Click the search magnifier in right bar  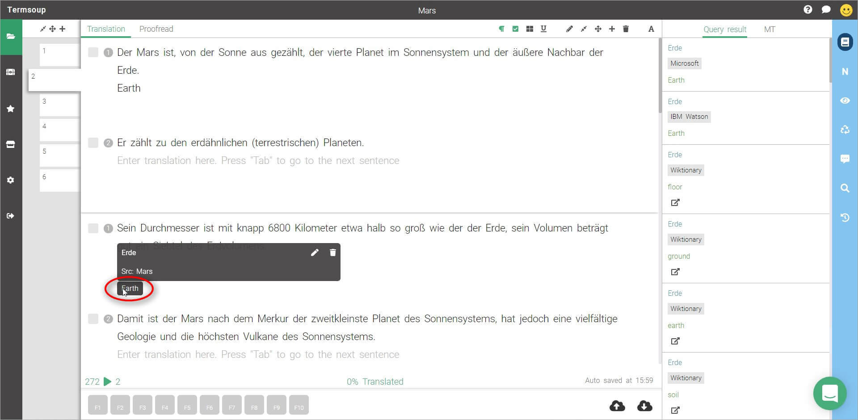point(845,188)
